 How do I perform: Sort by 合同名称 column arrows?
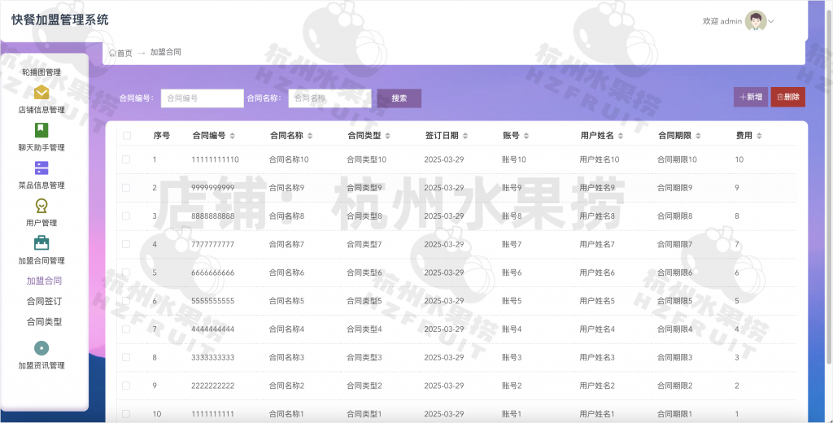[310, 136]
